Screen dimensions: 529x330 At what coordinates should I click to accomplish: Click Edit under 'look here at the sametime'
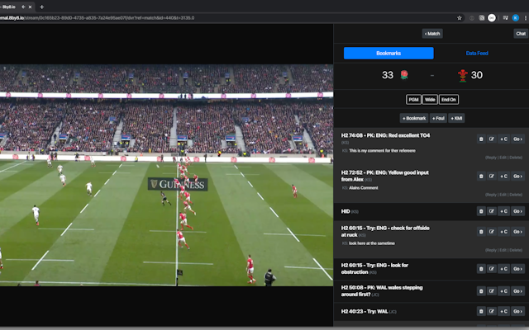pyautogui.click(x=503, y=250)
